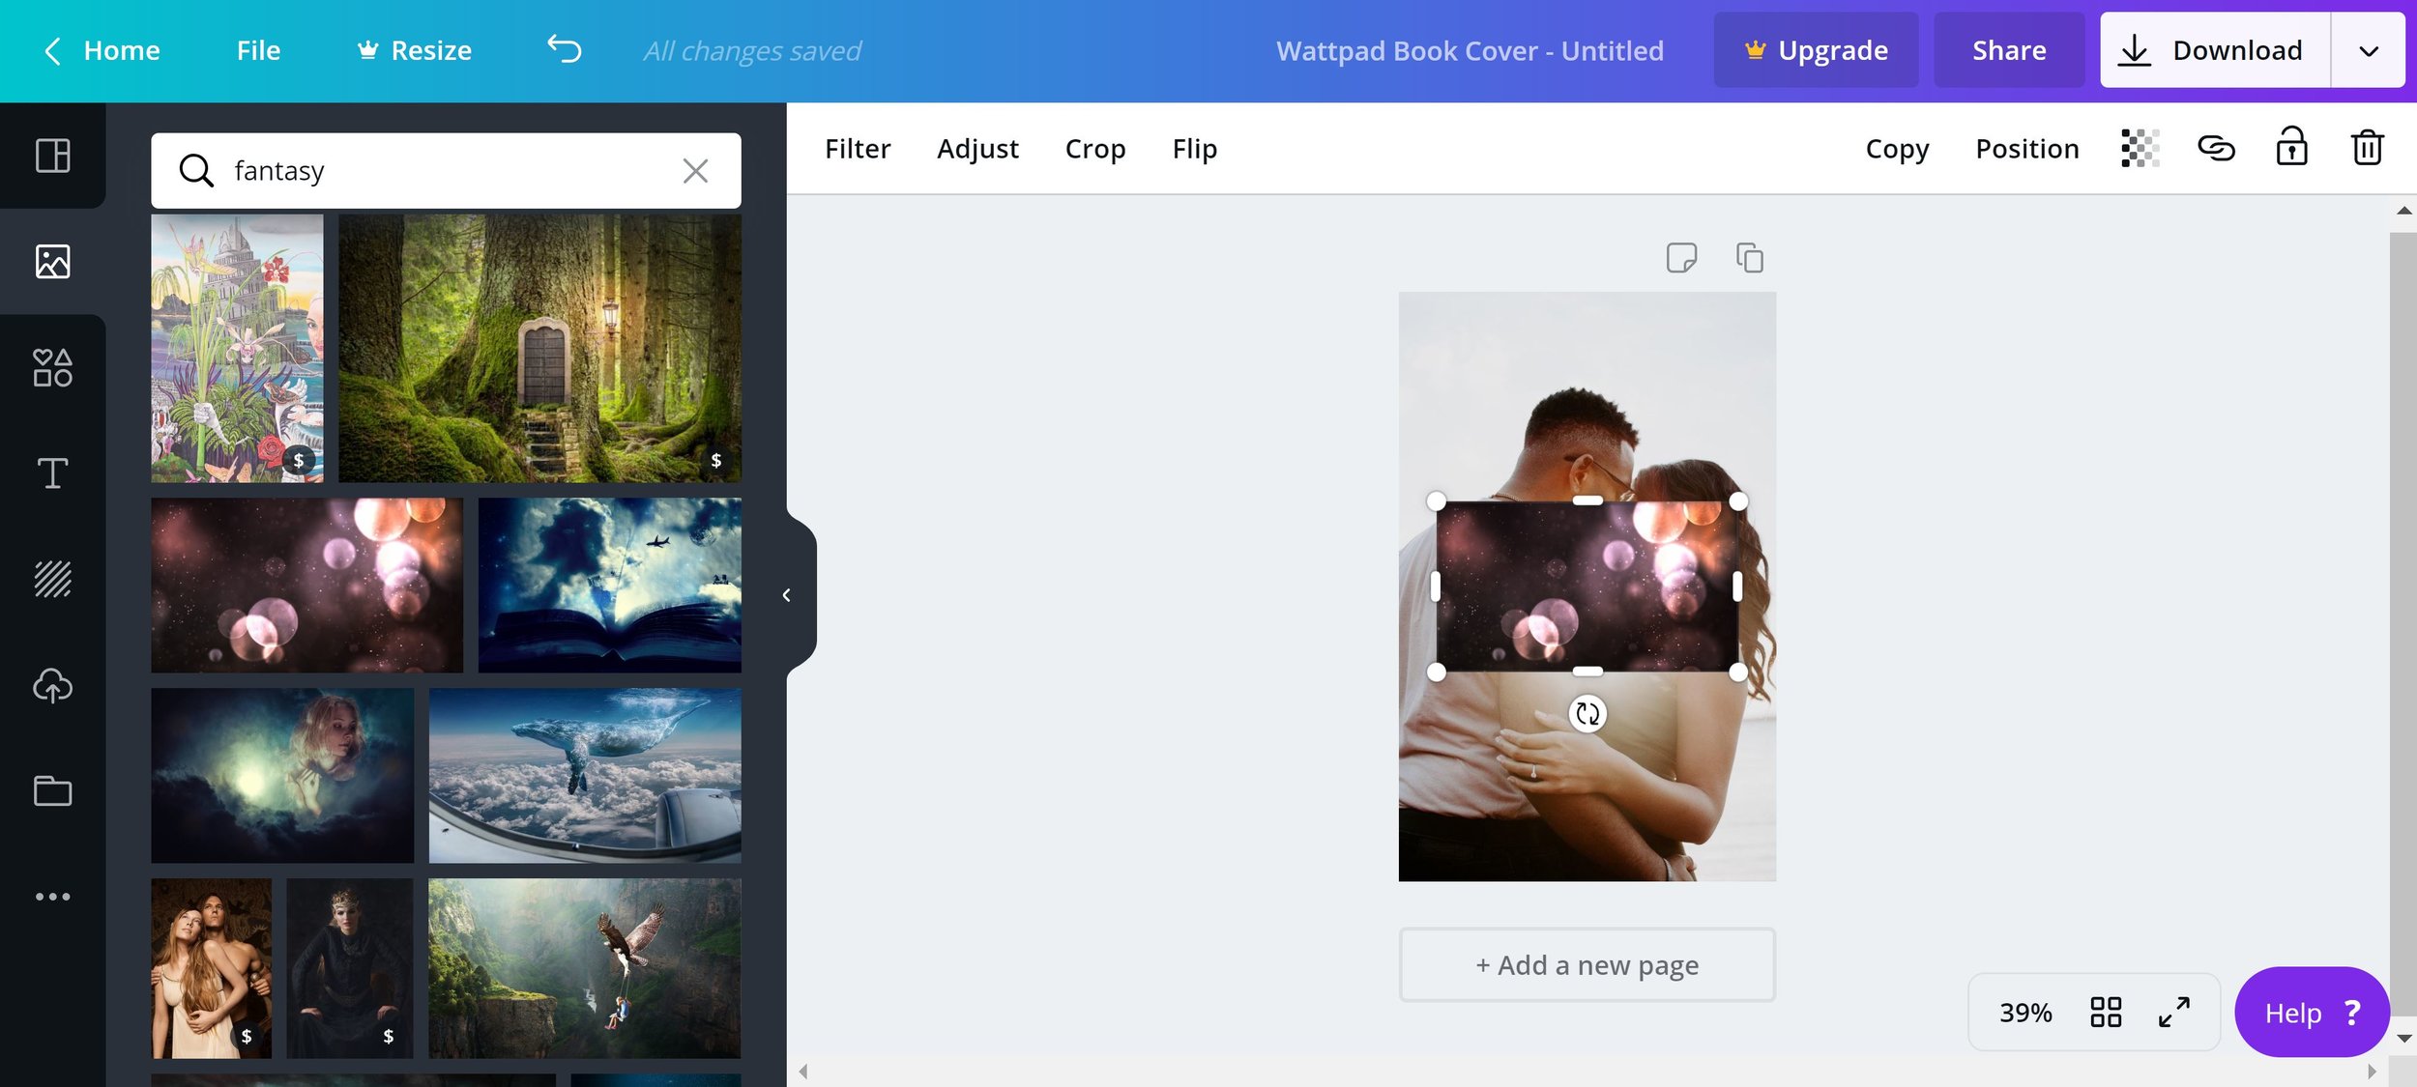
Task: Open the Help button
Action: pyautogui.click(x=2312, y=1012)
